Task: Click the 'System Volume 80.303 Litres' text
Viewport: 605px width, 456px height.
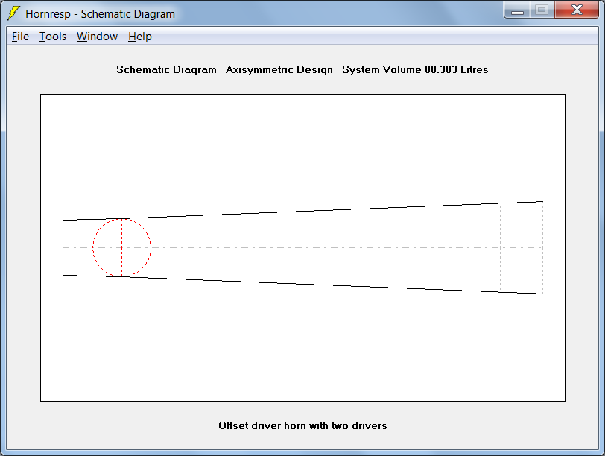Action: pyautogui.click(x=415, y=69)
